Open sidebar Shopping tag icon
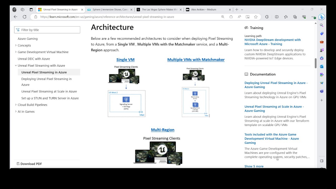336x189 pixels. [322, 34]
